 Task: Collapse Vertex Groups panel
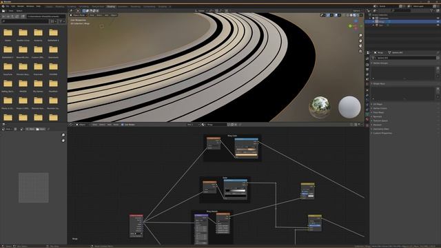pyautogui.click(x=380, y=63)
